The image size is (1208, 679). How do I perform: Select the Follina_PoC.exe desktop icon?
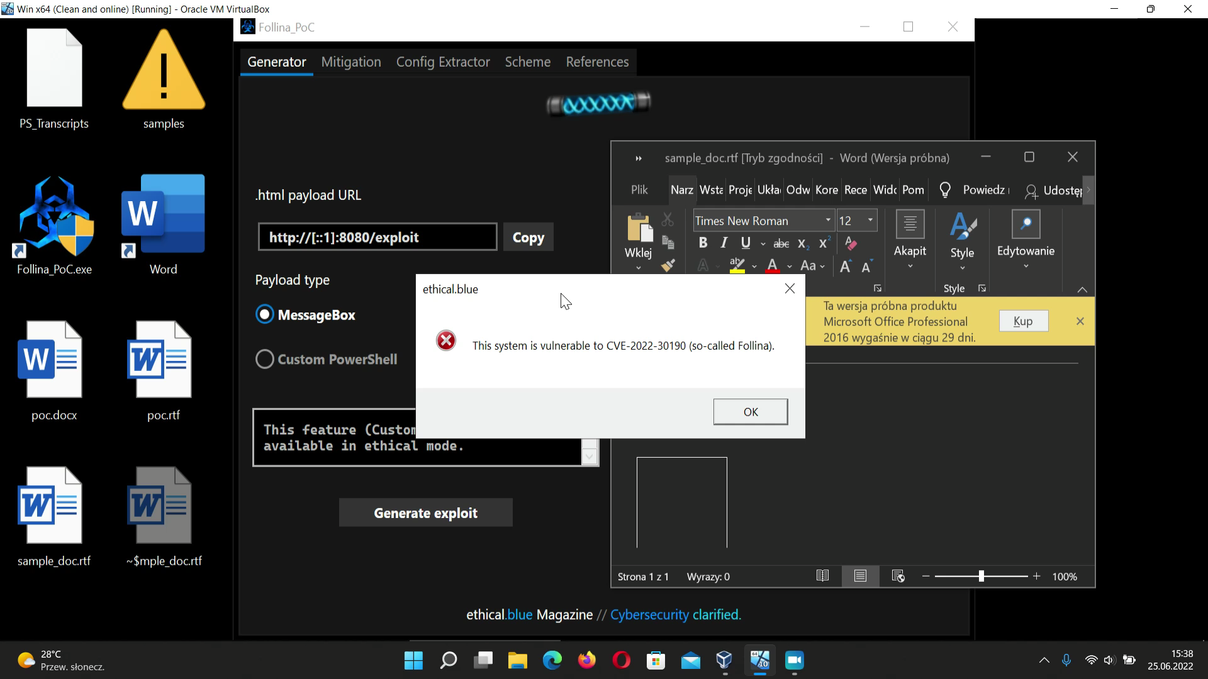click(54, 225)
